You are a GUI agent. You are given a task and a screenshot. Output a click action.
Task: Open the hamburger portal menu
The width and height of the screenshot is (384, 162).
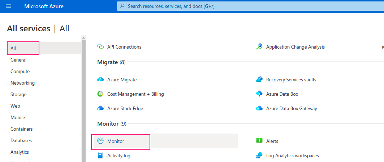pos(8,6)
